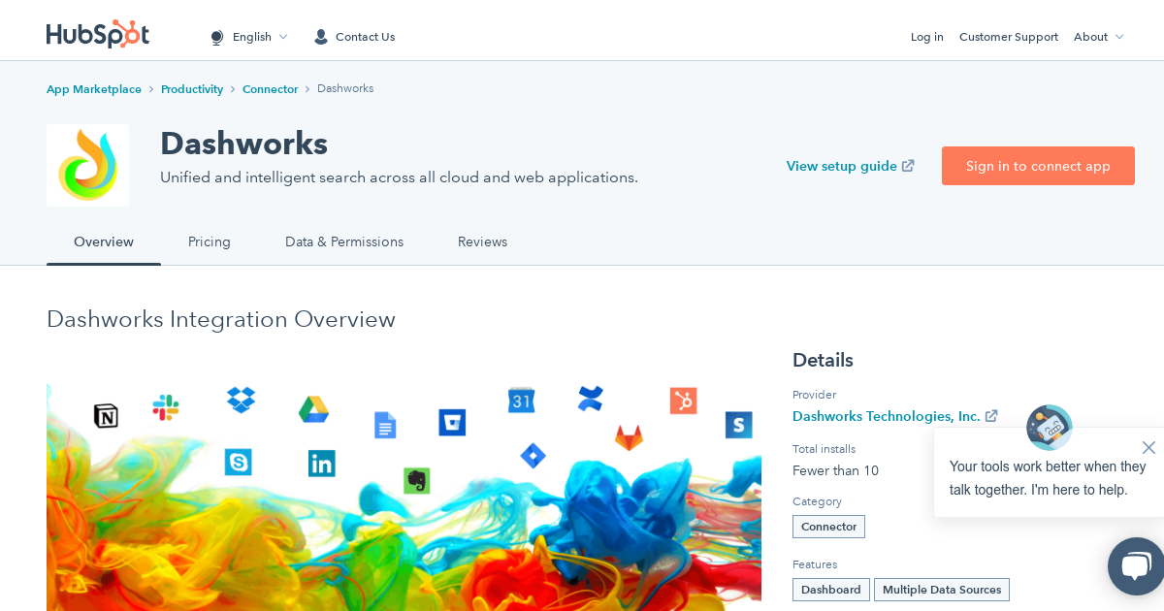Expand the About menu

1098,37
